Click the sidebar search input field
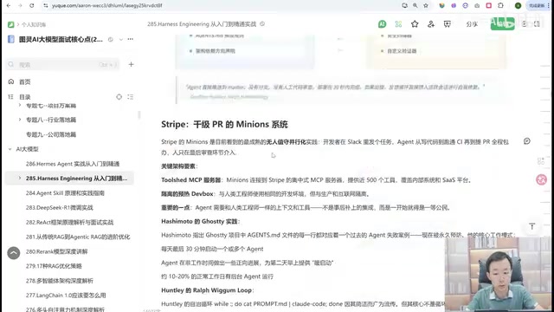Screen dimensions: 554x312 coord(62,64)
